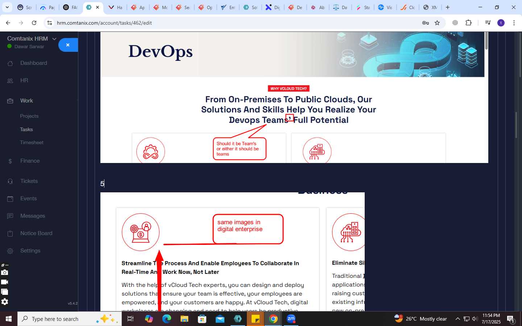Open the Extensions puzzle icon

click(468, 23)
